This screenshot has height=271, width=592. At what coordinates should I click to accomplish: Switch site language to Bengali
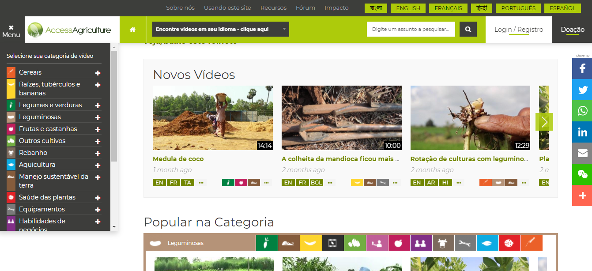(x=376, y=8)
